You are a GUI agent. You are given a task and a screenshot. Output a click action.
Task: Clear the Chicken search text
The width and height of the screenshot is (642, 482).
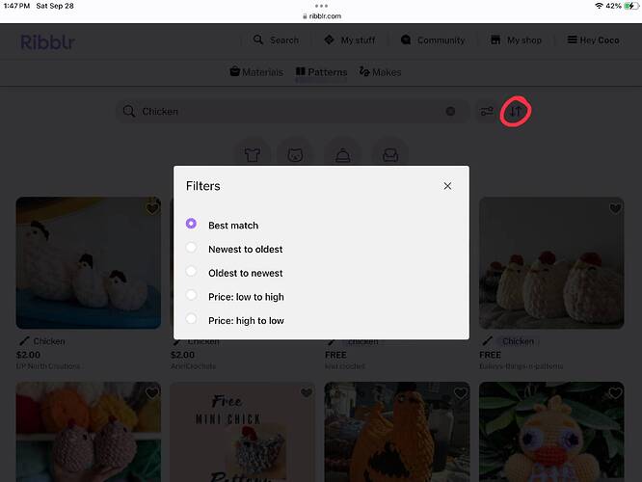pos(450,112)
